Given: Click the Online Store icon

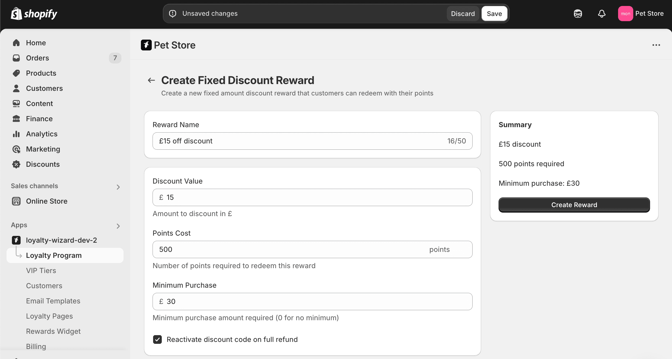Looking at the screenshot, I should [16, 201].
